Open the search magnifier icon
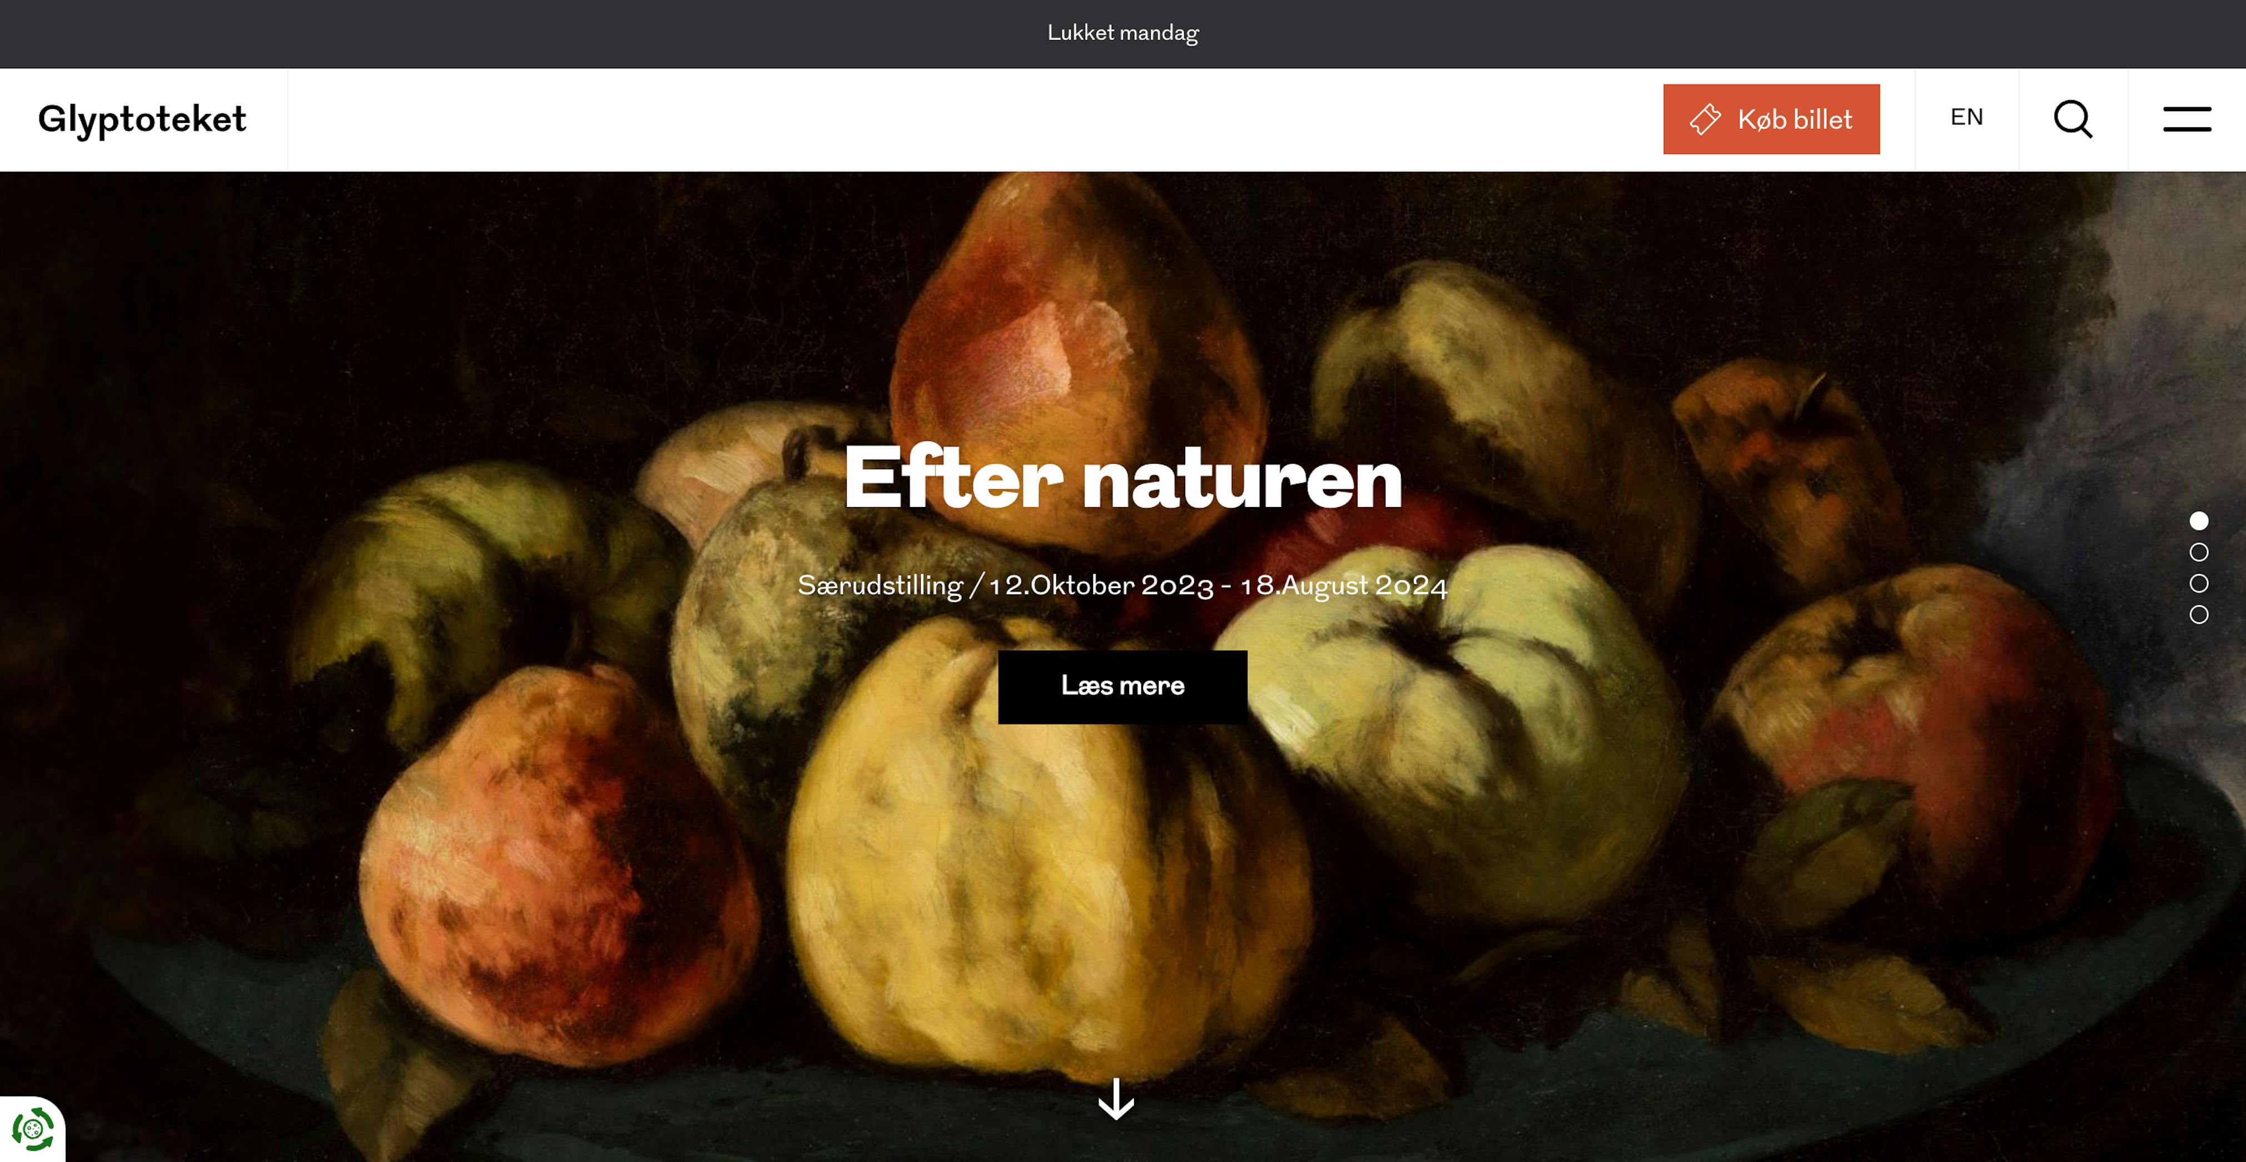 click(x=2073, y=120)
